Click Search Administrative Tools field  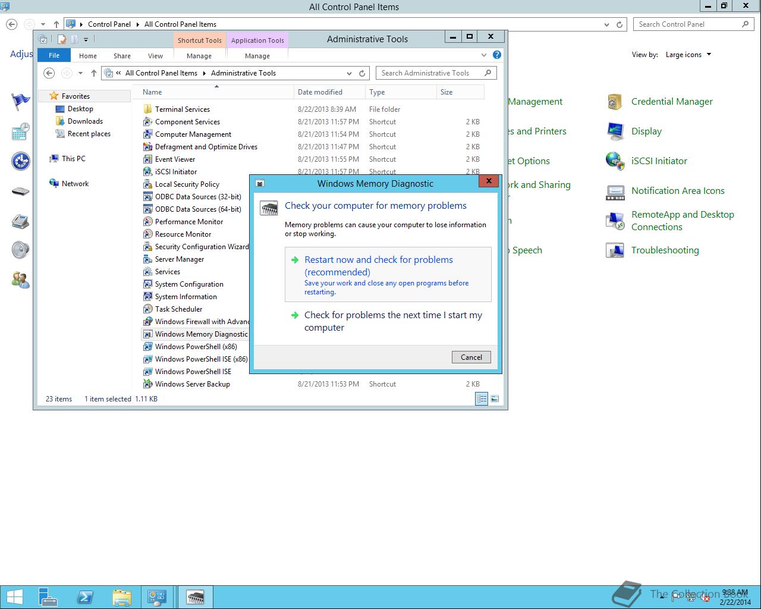click(436, 73)
